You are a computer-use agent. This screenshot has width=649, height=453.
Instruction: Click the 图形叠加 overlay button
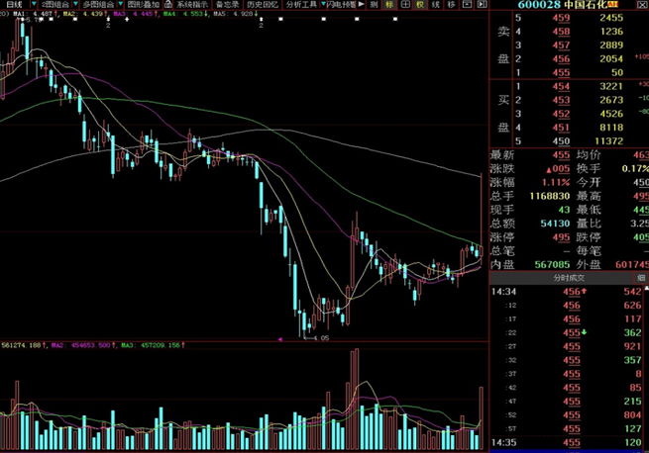point(144,5)
